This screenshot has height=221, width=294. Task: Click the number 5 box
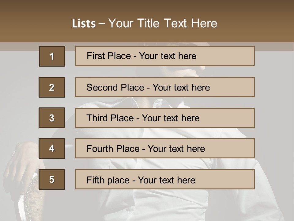(52, 179)
